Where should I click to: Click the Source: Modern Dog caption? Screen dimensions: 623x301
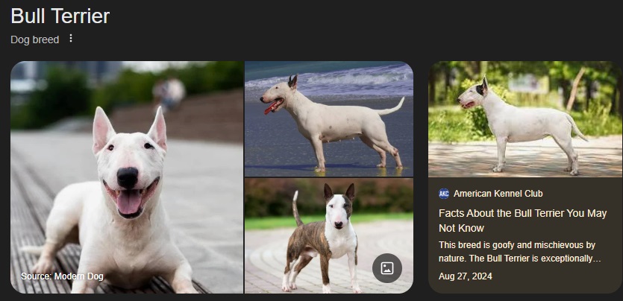pyautogui.click(x=62, y=276)
